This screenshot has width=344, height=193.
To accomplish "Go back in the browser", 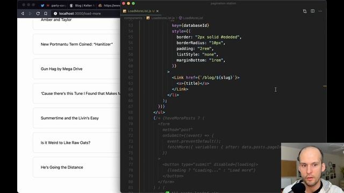I will coord(23,13).
